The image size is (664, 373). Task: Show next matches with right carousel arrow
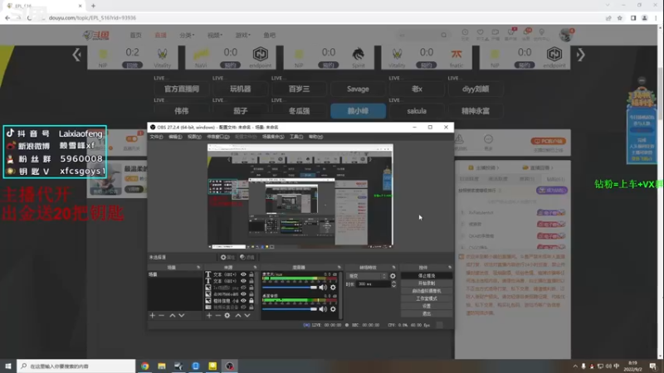coord(580,55)
